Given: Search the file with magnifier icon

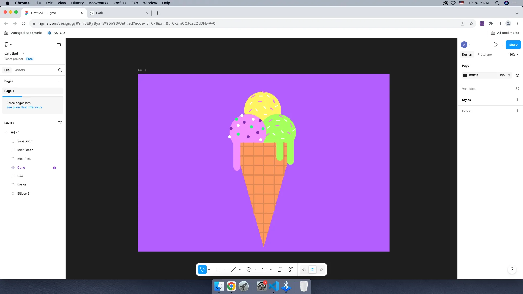Looking at the screenshot, I should (60, 70).
